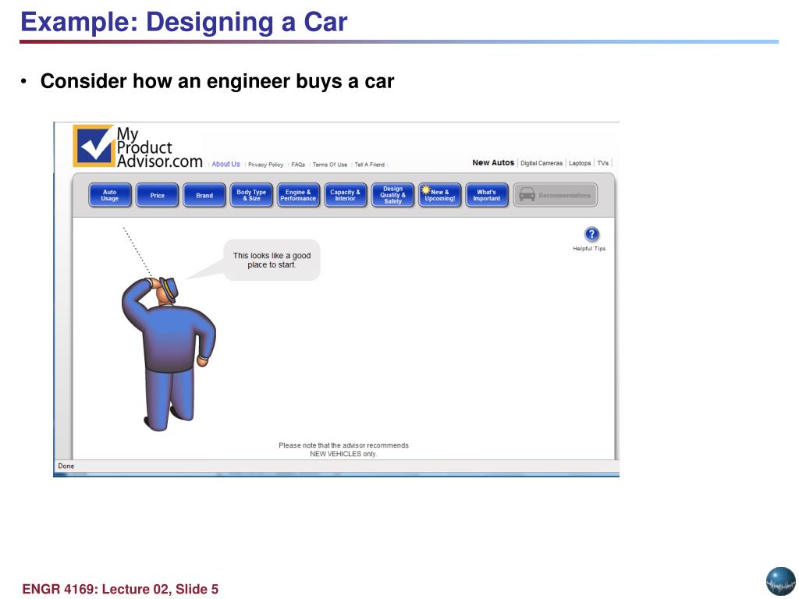Open the Price tab
Image resolution: width=799 pixels, height=599 pixels.
pos(158,195)
